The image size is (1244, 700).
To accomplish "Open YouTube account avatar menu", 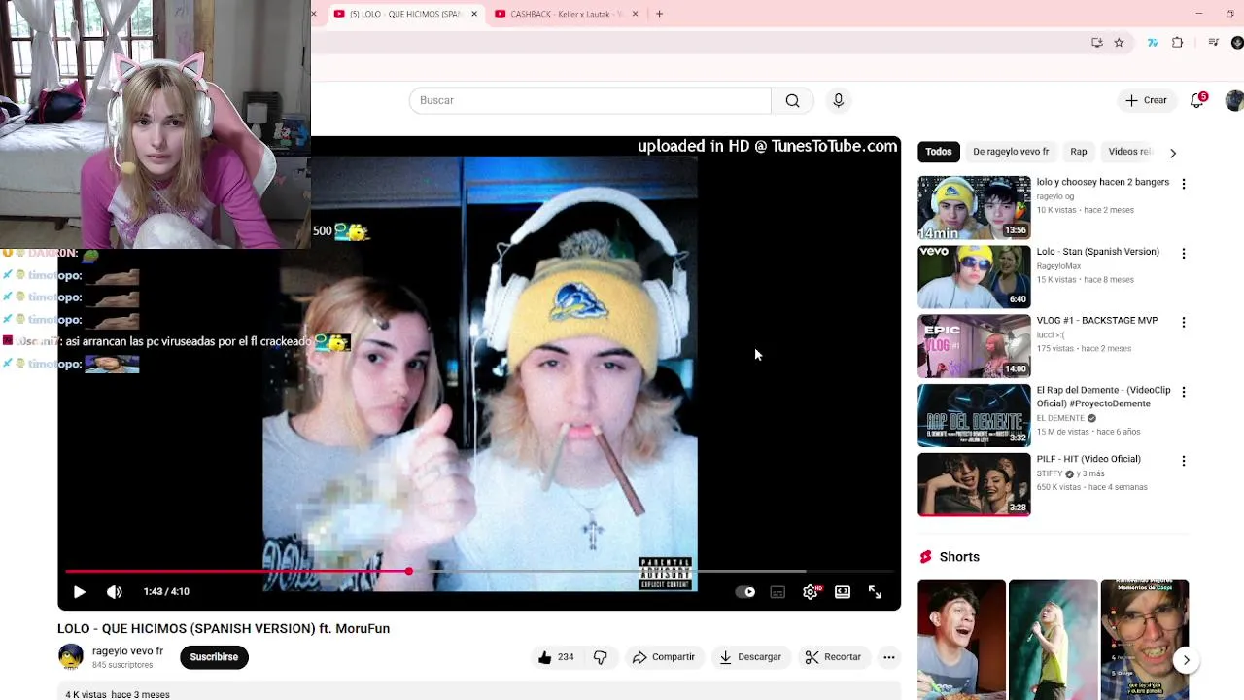I will click(x=1234, y=100).
